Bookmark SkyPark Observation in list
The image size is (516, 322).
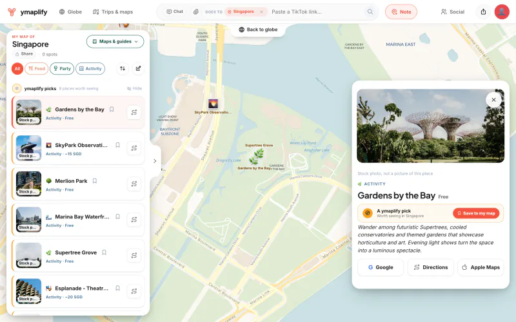(118, 146)
